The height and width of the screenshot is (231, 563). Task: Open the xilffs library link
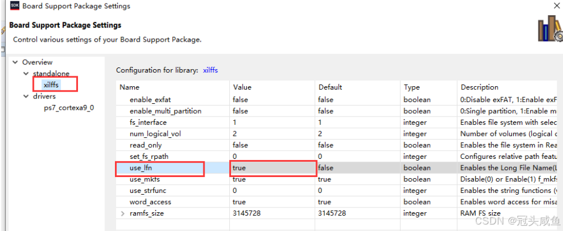click(211, 70)
